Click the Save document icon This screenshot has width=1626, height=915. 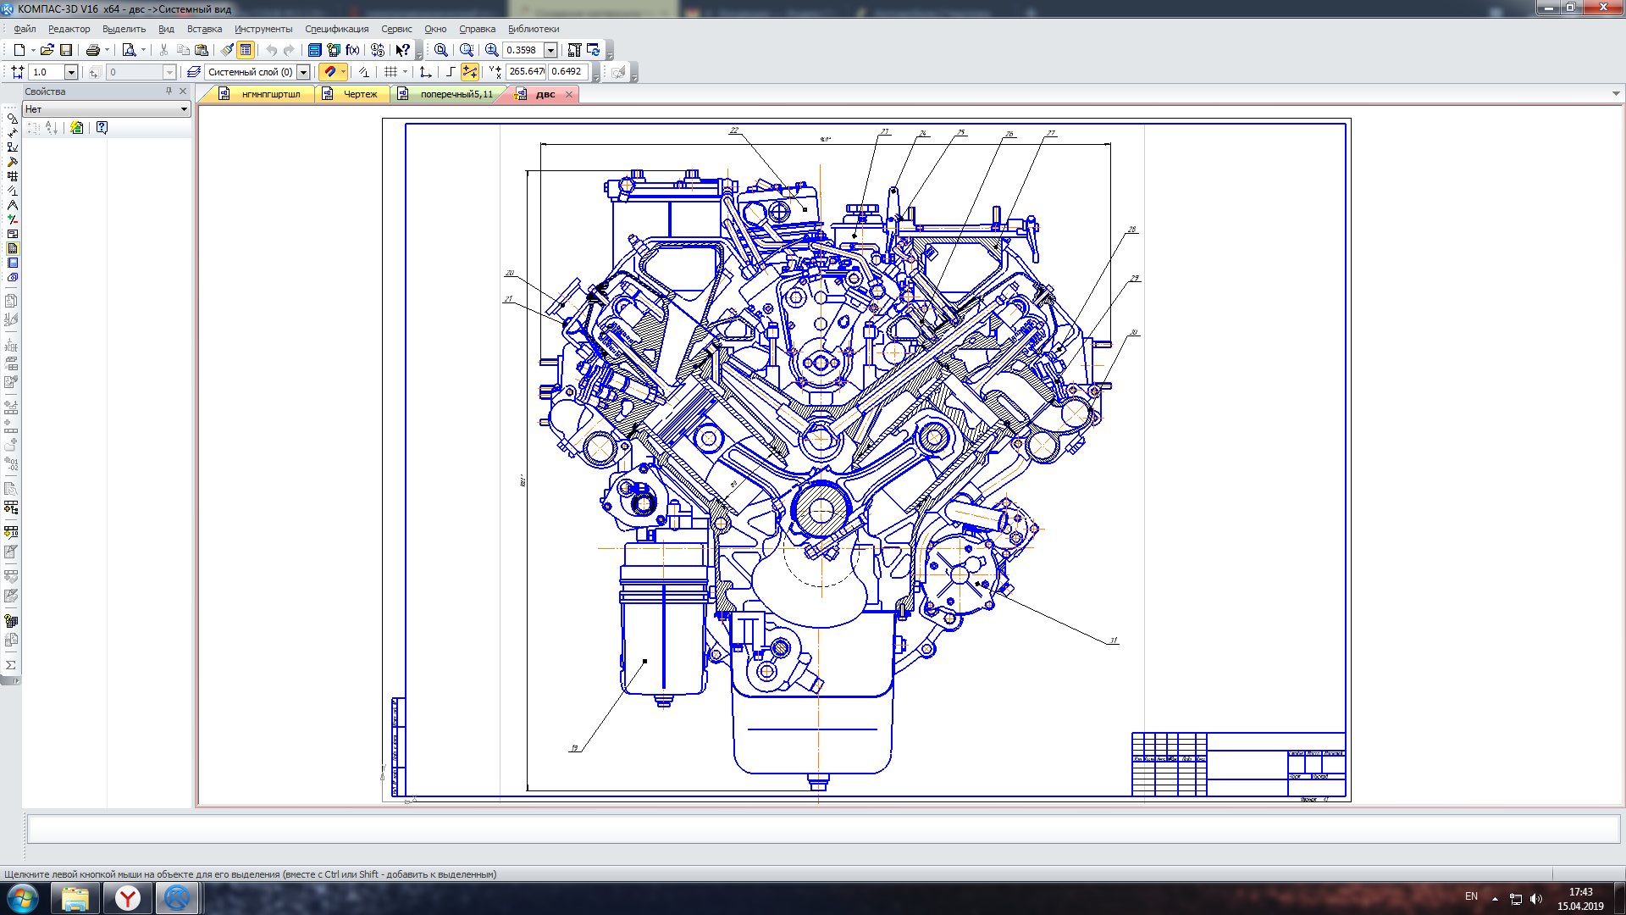66,50
